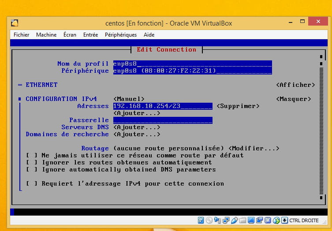
Task: Open the Périphériques menu
Action: tap(121, 34)
